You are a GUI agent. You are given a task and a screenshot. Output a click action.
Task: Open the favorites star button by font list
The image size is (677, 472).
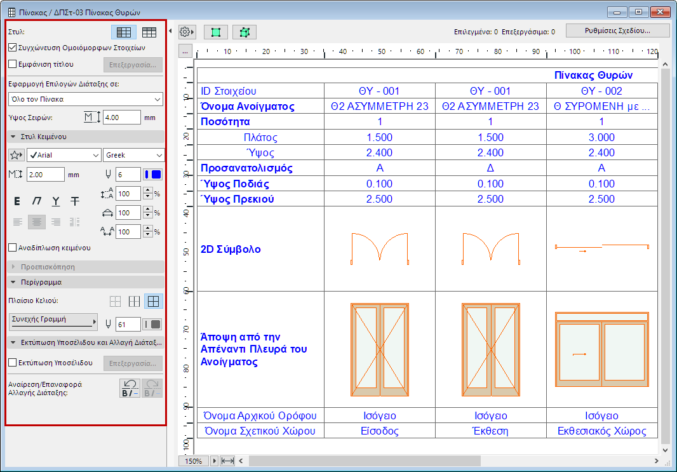coord(17,155)
